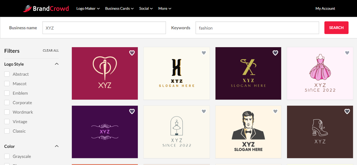
Task: Favorite the pink dress XYZ logo
Action: coord(347,53)
